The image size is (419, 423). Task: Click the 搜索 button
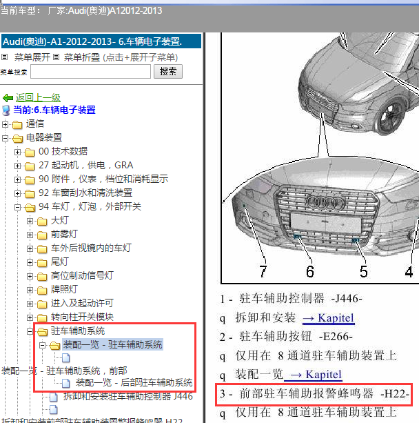168,72
